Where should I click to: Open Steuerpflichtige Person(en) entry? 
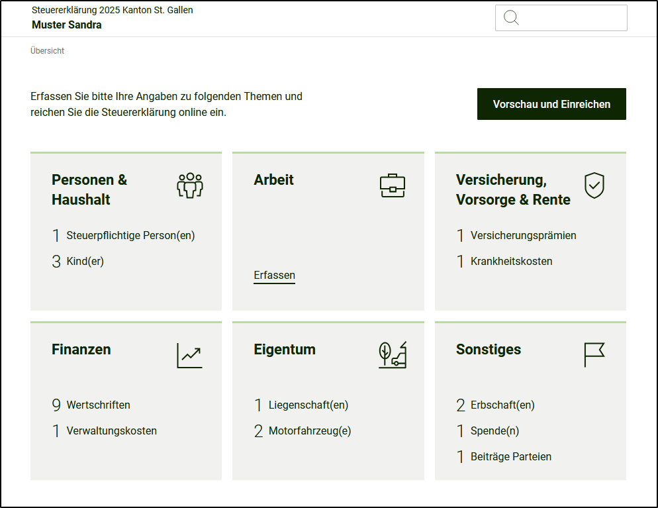(130, 235)
